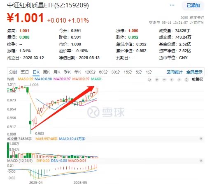Click the MA5:0.99 indicator label
Viewport: 212px width, 188px height.
[26, 79]
